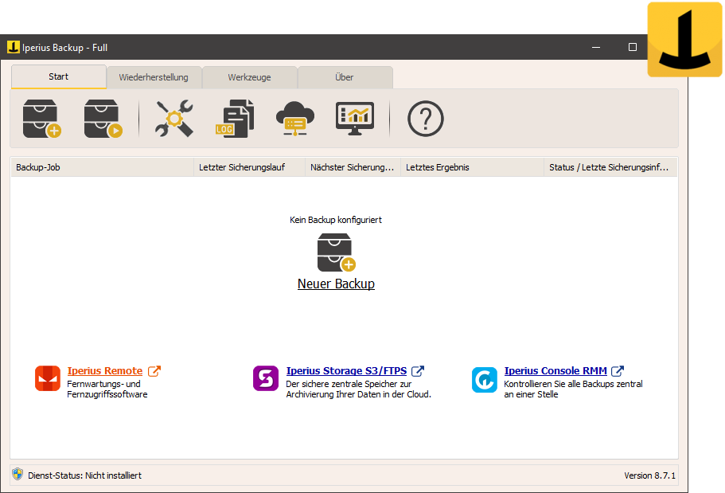Open the Iperius Storage S3/FTPS link
The height and width of the screenshot is (493, 725).
click(x=350, y=370)
